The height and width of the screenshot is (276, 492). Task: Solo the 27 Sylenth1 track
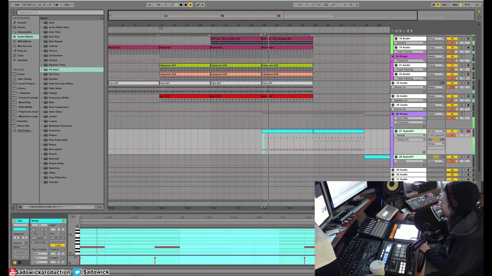[462, 131]
